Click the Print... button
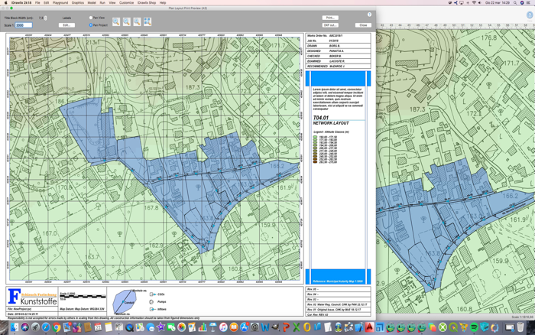535x335 pixels. point(330,18)
